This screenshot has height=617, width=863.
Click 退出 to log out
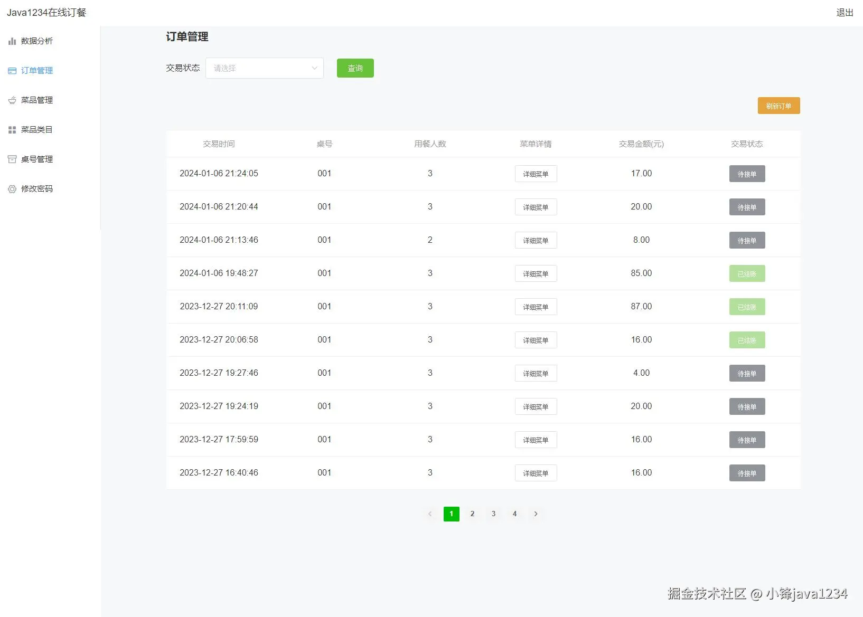coord(845,13)
